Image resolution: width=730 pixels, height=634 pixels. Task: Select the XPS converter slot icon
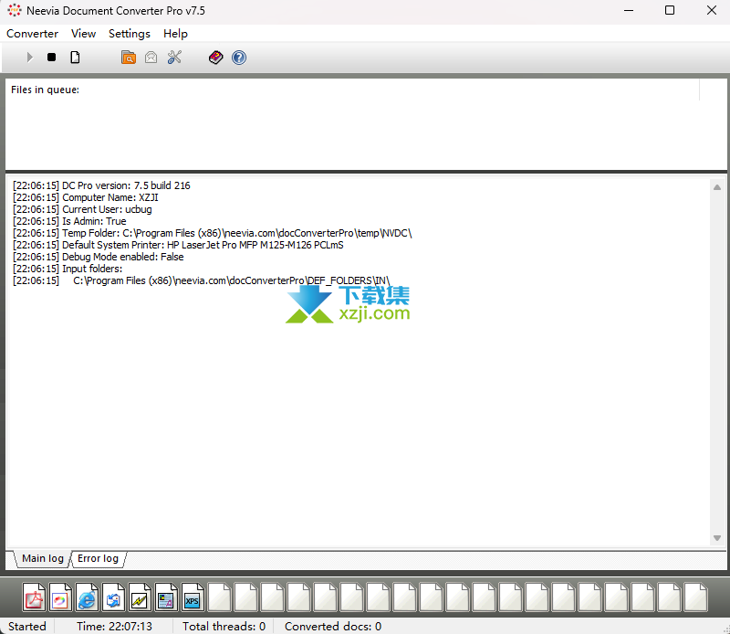(x=193, y=597)
